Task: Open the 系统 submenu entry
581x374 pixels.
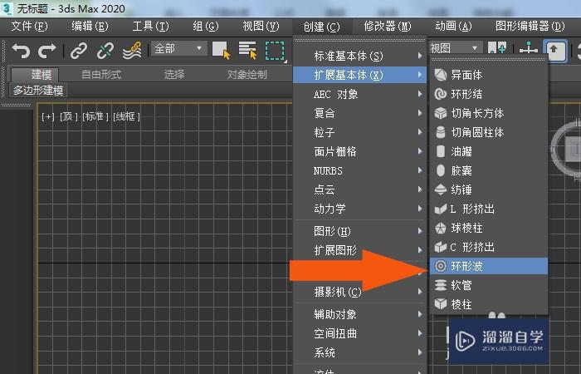Action: click(x=359, y=352)
